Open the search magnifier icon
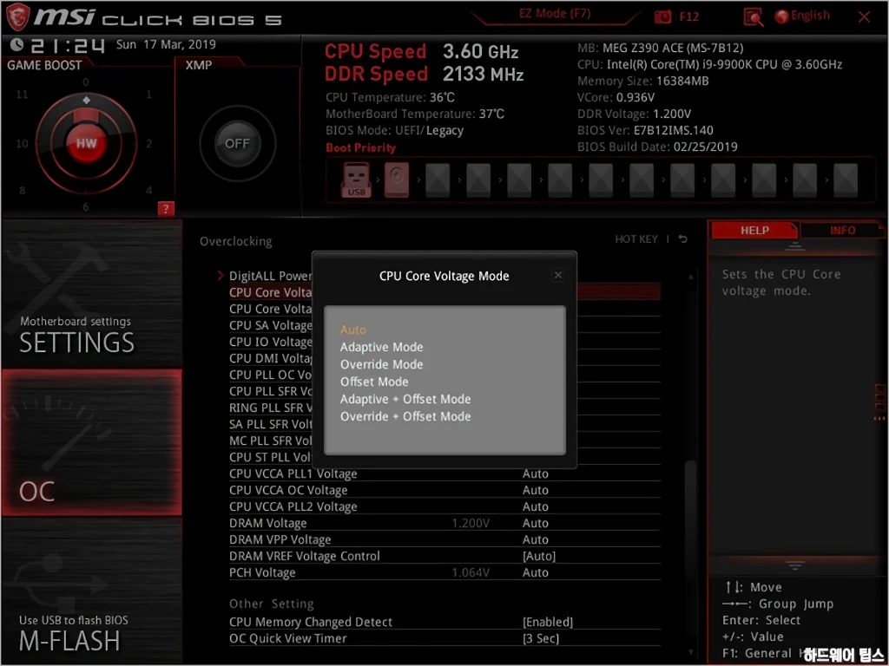The width and height of the screenshot is (889, 666). [x=753, y=17]
